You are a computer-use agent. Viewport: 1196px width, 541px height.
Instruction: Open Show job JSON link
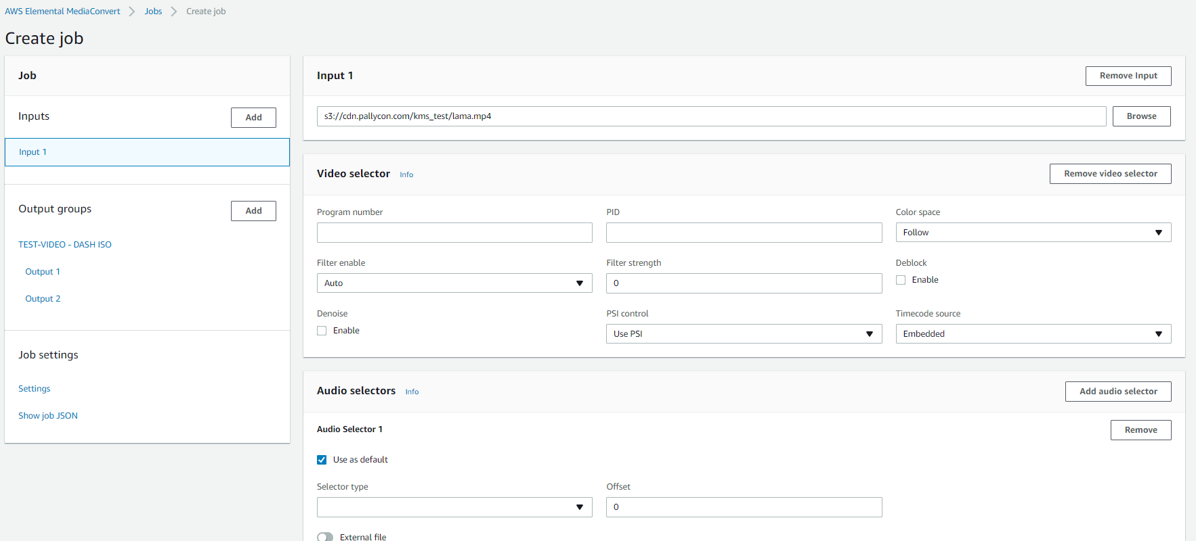pos(48,416)
